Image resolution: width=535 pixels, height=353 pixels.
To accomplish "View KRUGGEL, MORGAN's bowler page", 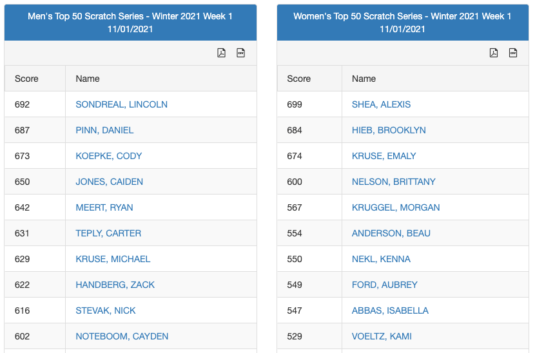I will point(396,207).
